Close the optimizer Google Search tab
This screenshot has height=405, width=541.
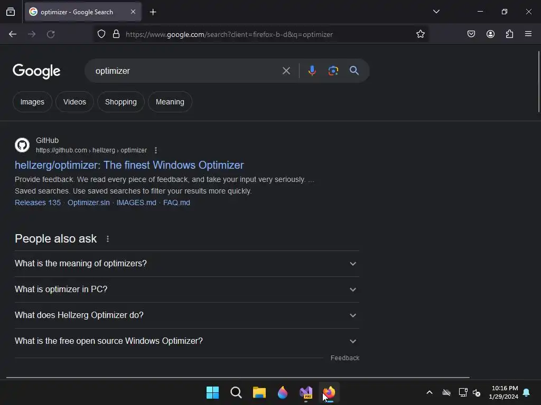[133, 12]
